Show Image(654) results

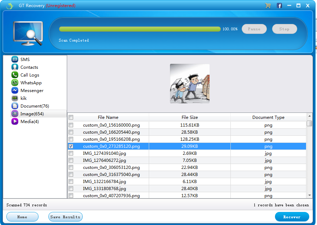[x=32, y=114]
